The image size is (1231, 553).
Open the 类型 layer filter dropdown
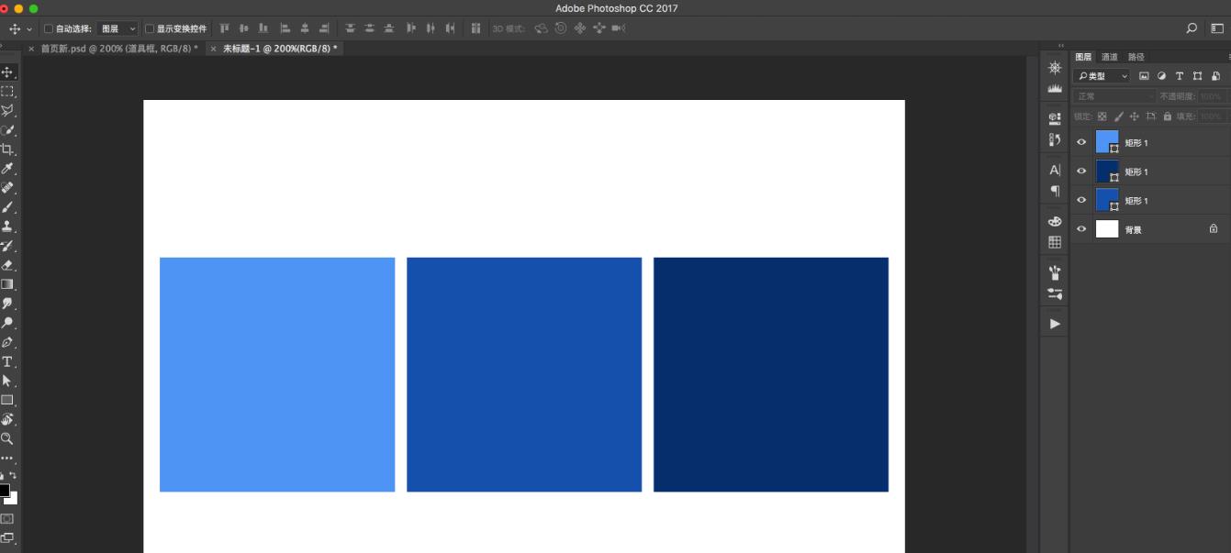coord(1103,76)
